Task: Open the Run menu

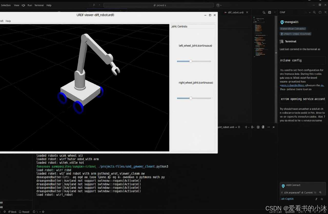Action: 30,5
